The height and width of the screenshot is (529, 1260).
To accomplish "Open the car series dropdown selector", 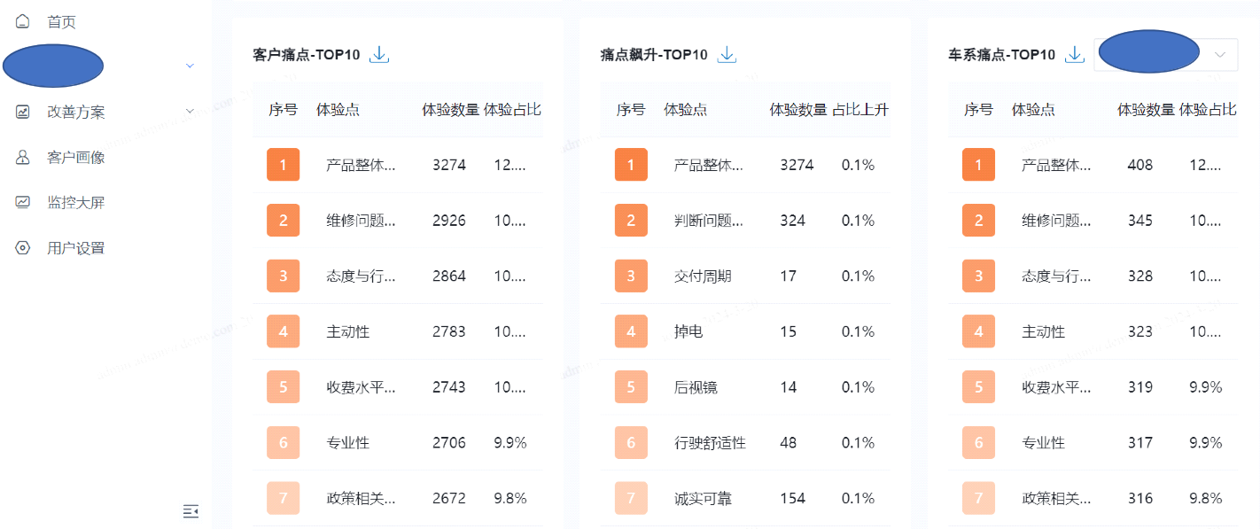I will 1219,55.
